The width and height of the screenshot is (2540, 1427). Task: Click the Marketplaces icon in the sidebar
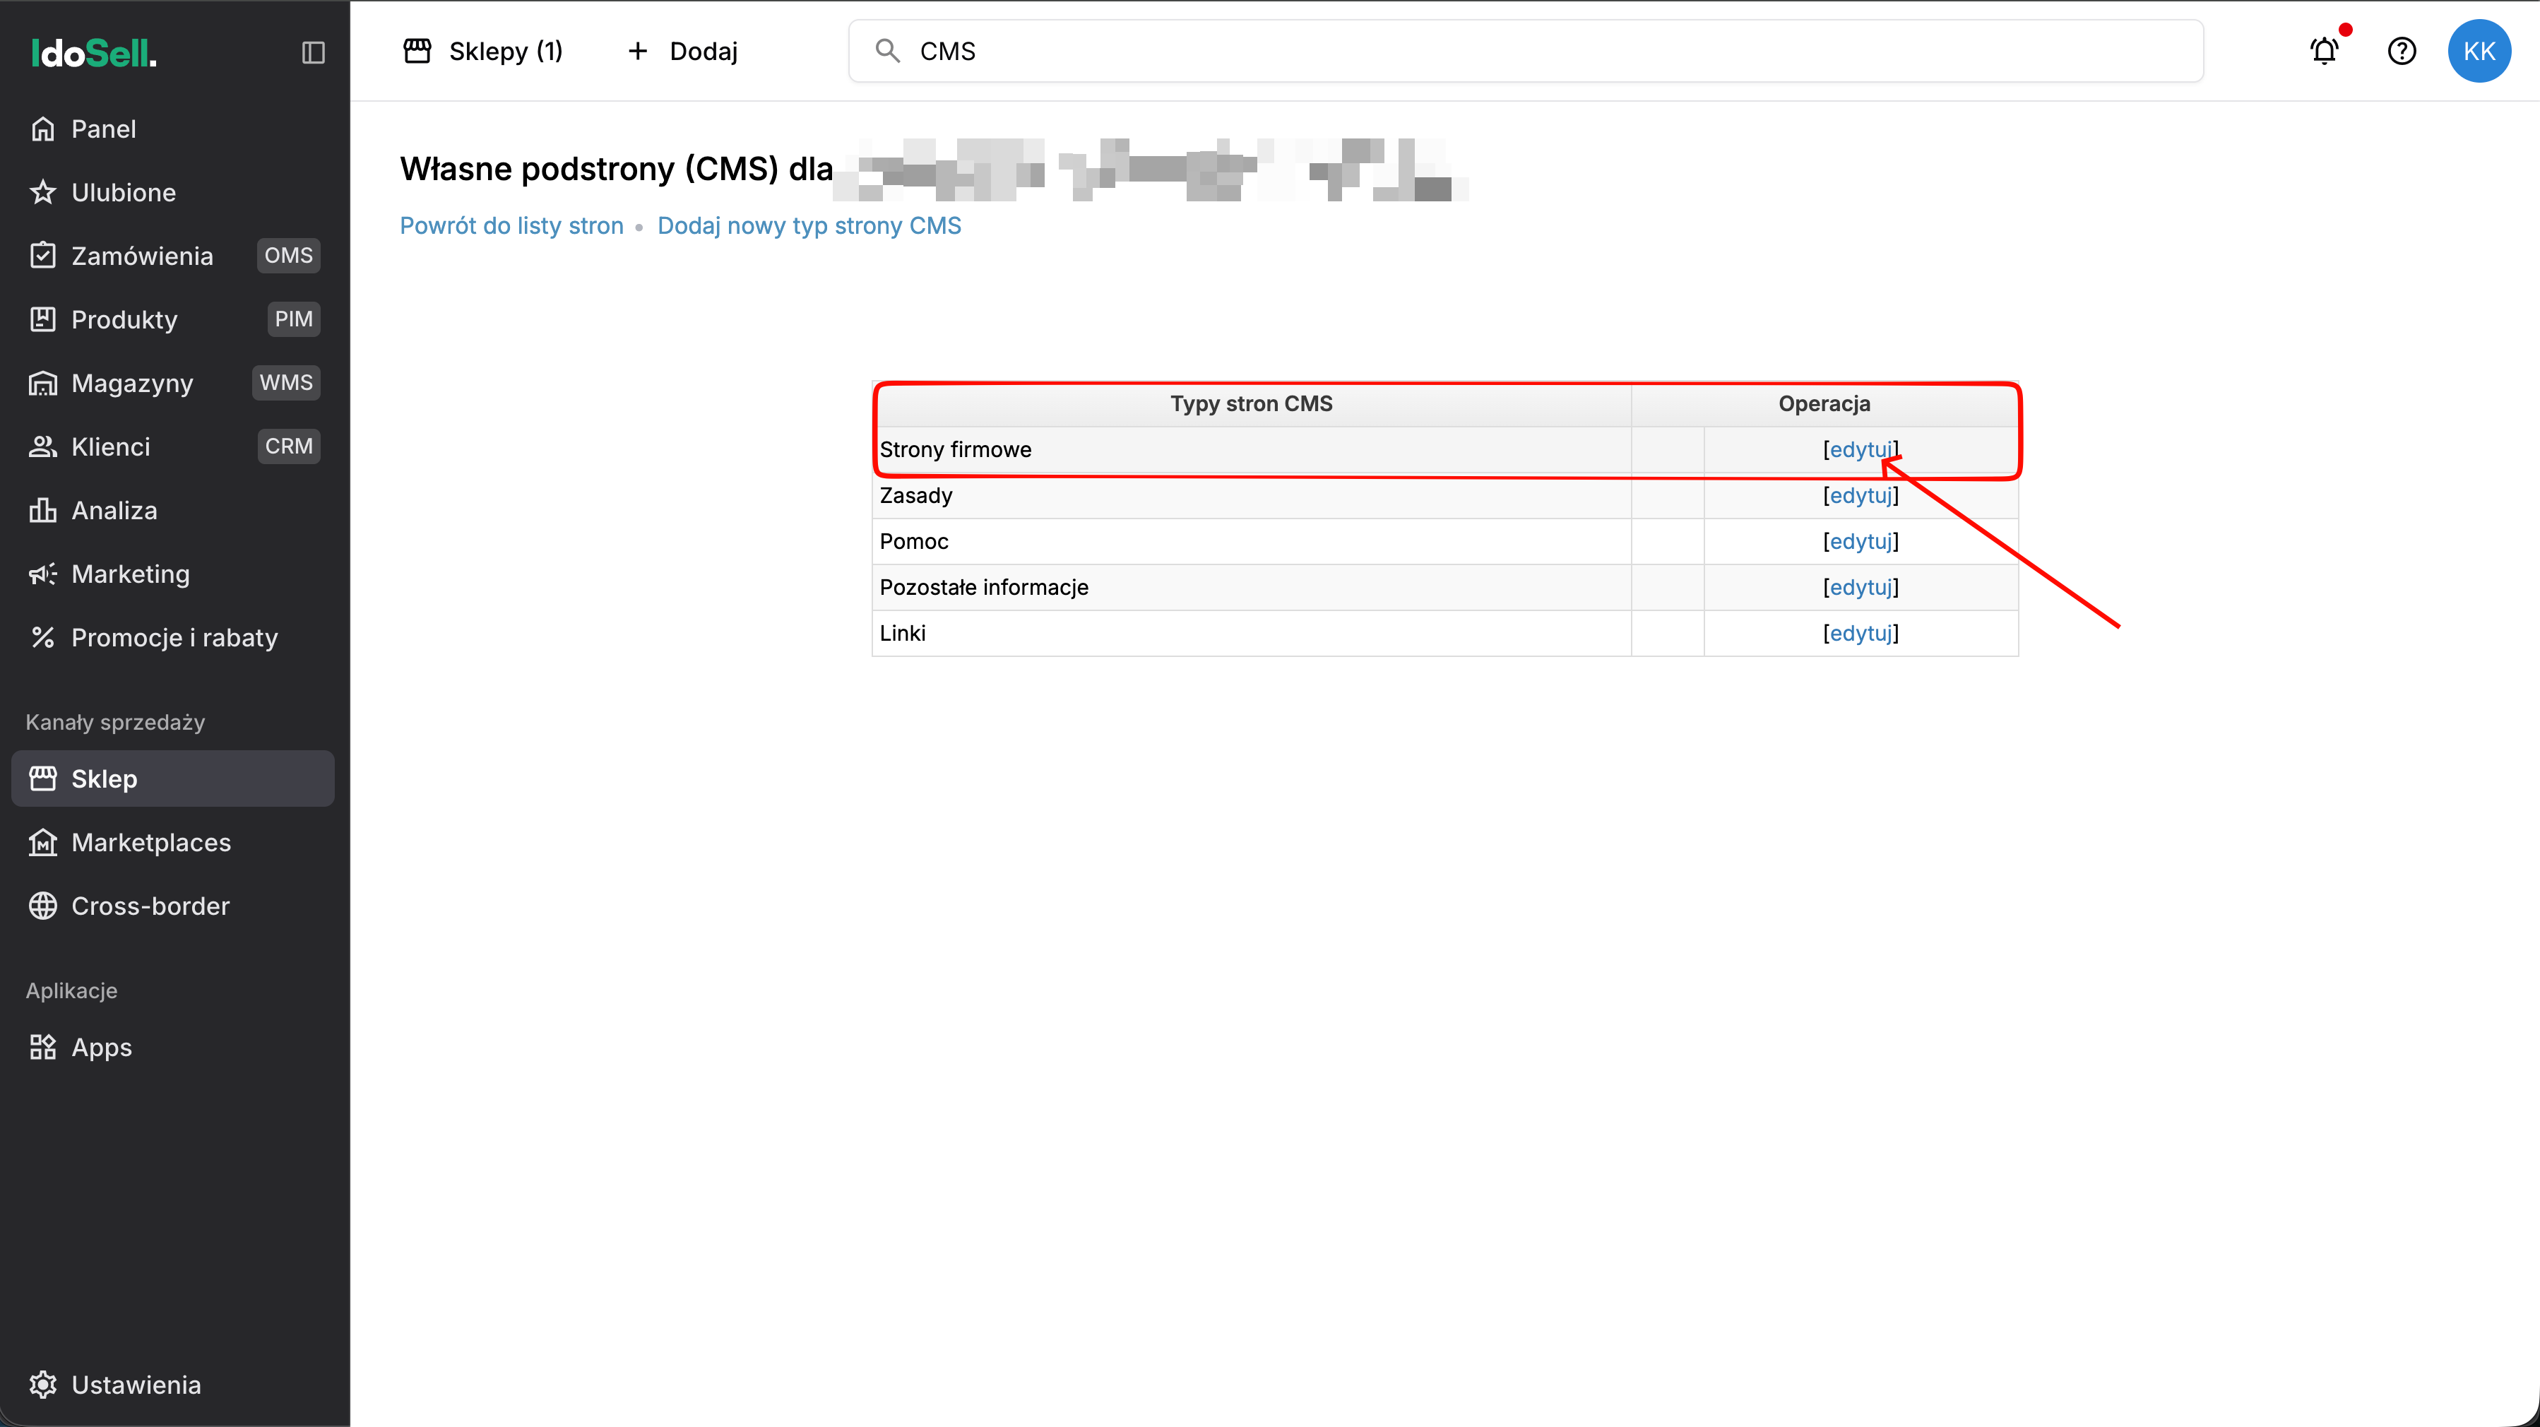[x=42, y=842]
